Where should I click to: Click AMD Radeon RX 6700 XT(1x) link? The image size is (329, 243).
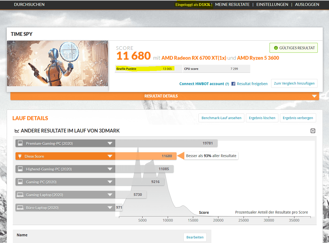click(194, 58)
